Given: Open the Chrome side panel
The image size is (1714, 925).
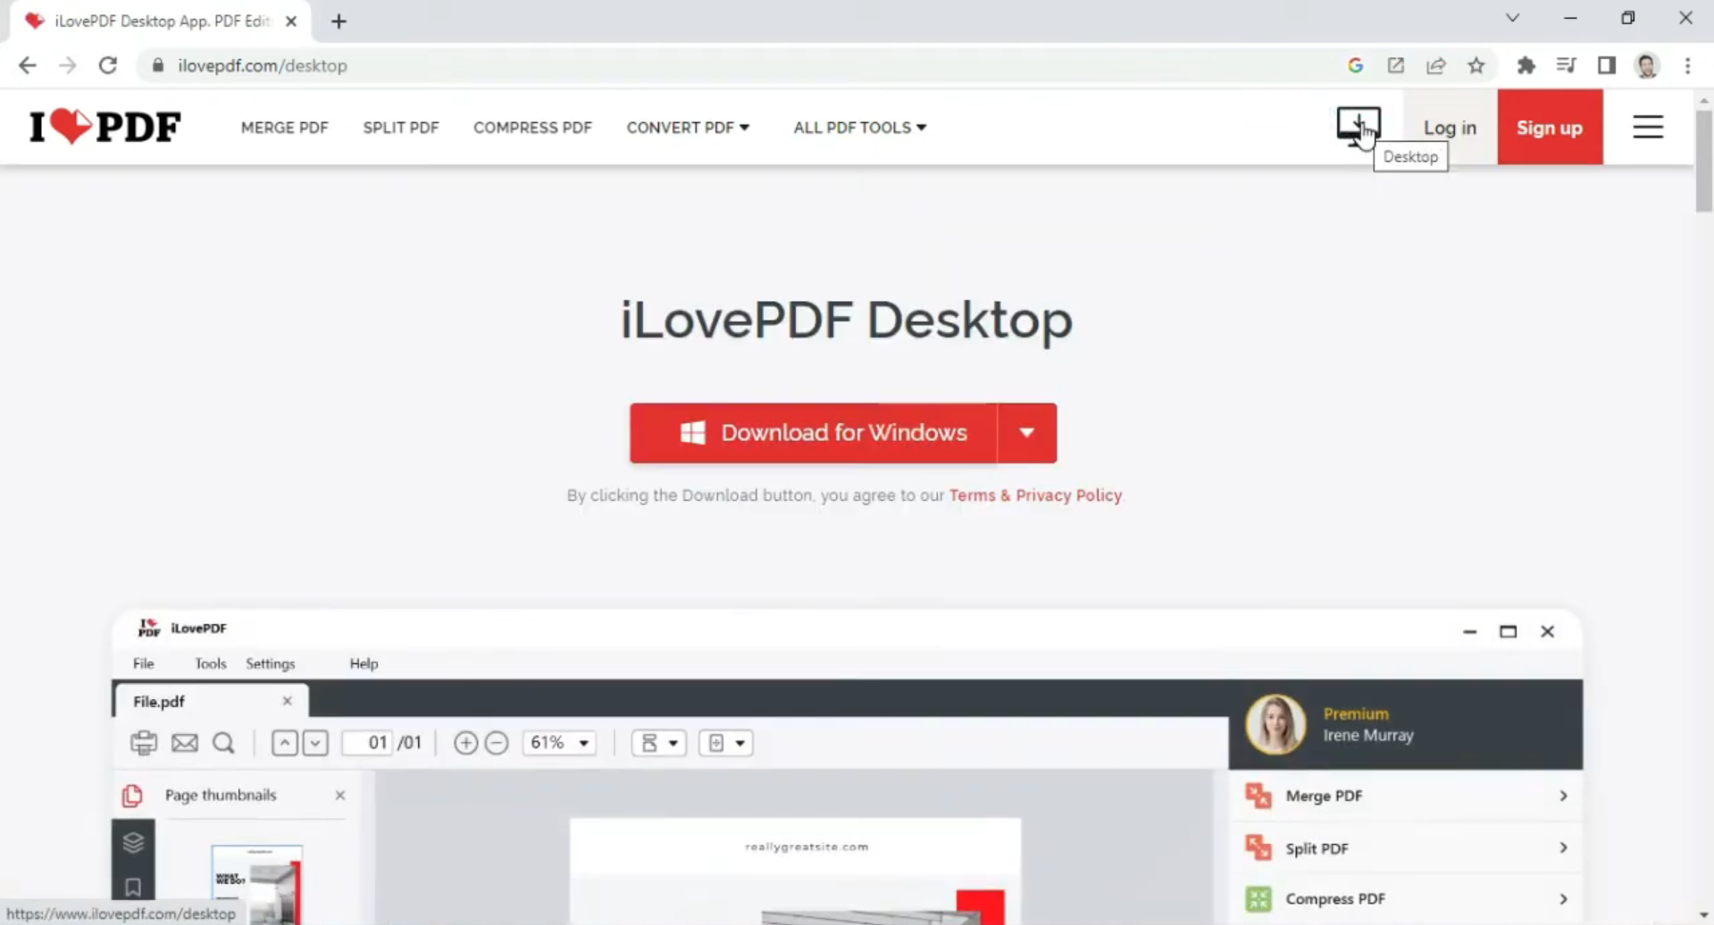Looking at the screenshot, I should [1607, 65].
